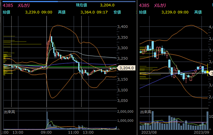Select the 安値 label in the header
This screenshot has width=213, height=135.
click(x=117, y=12)
